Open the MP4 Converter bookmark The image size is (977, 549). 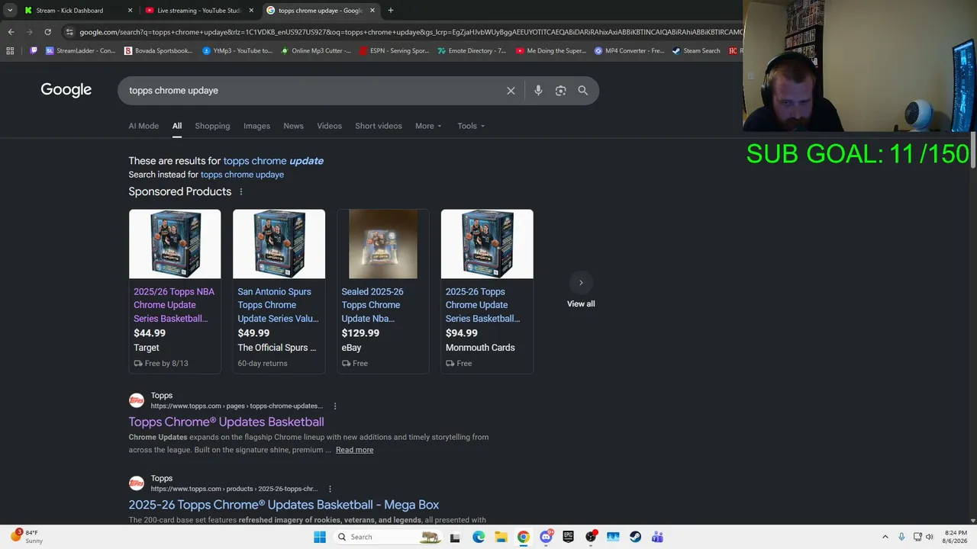(629, 51)
